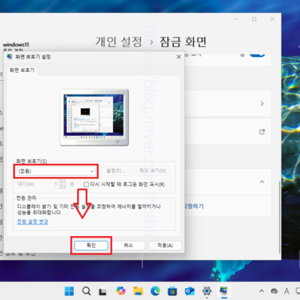Click the screen saver monitor preview
The height and width of the screenshot is (300, 300).
(x=94, y=117)
